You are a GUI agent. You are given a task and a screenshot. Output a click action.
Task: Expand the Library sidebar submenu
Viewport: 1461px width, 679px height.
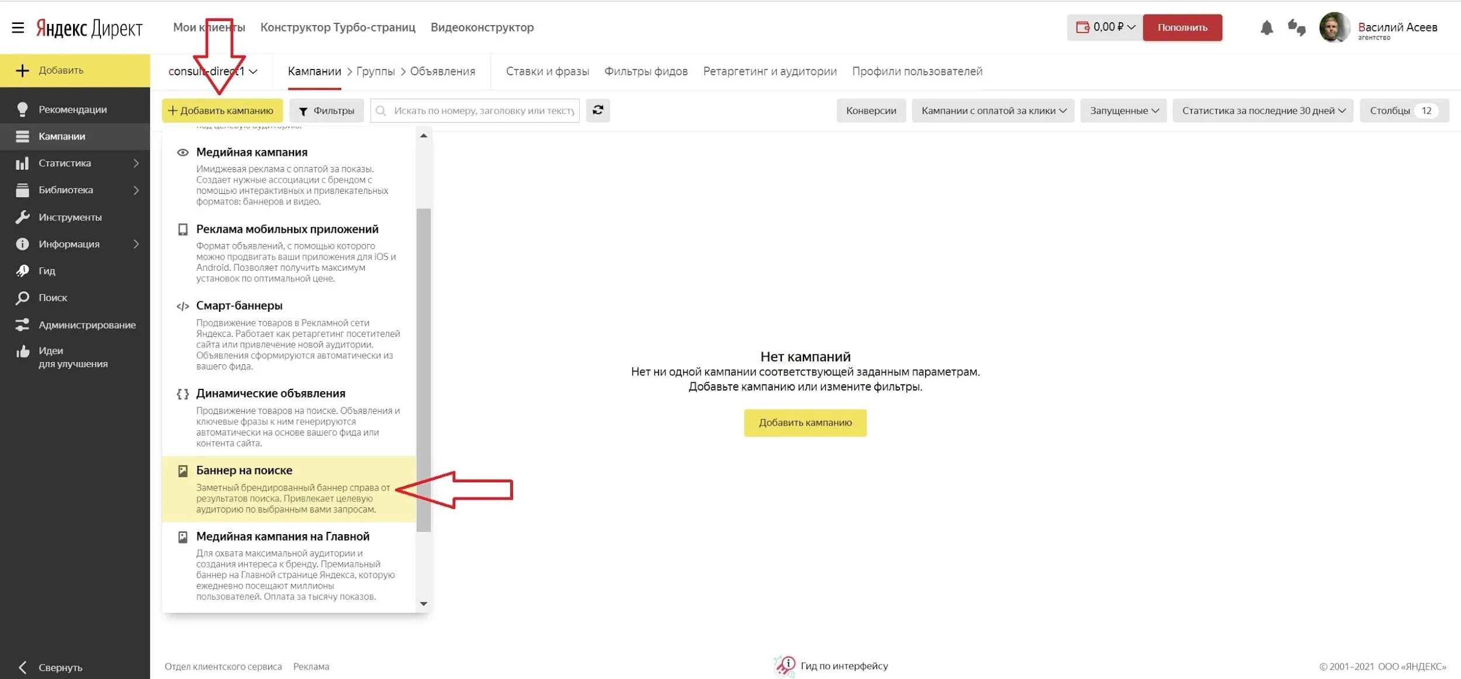[136, 190]
